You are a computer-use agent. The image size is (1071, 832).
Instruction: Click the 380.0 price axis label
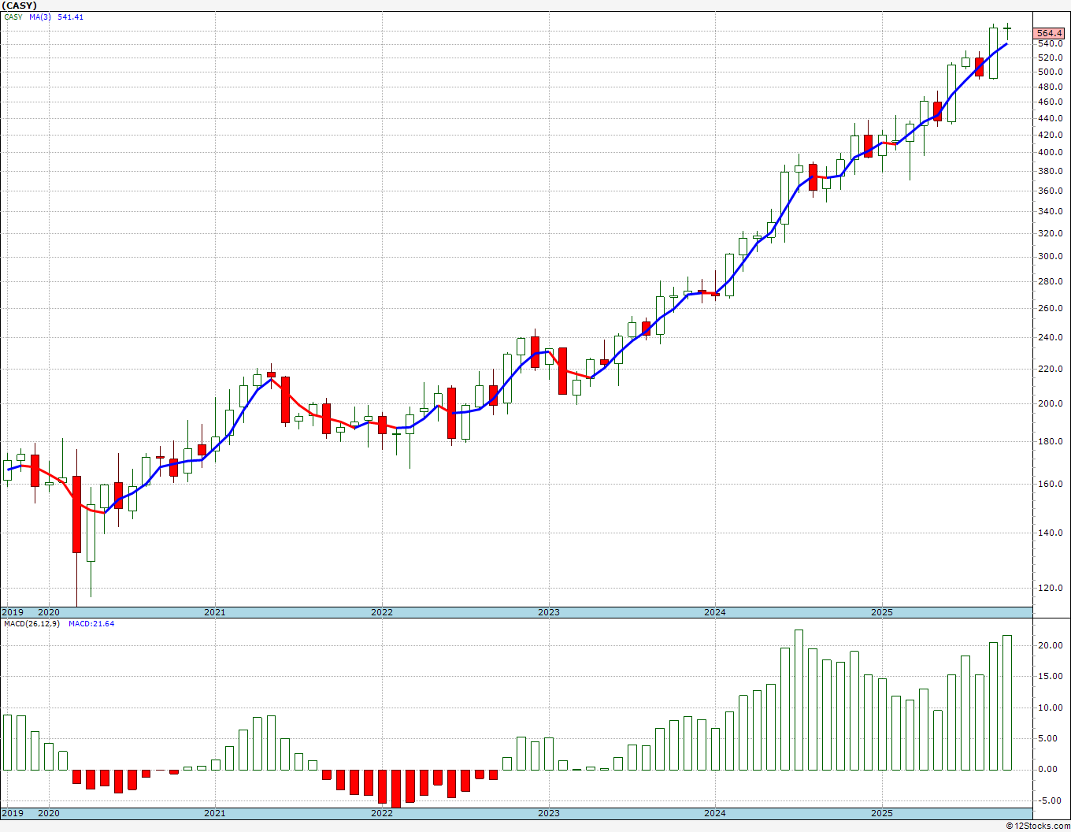coord(1049,171)
